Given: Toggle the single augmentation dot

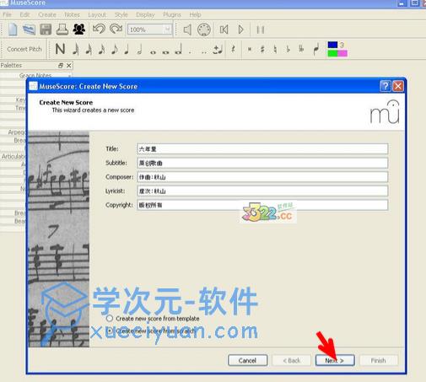Looking at the screenshot, I should pyautogui.click(x=191, y=52).
